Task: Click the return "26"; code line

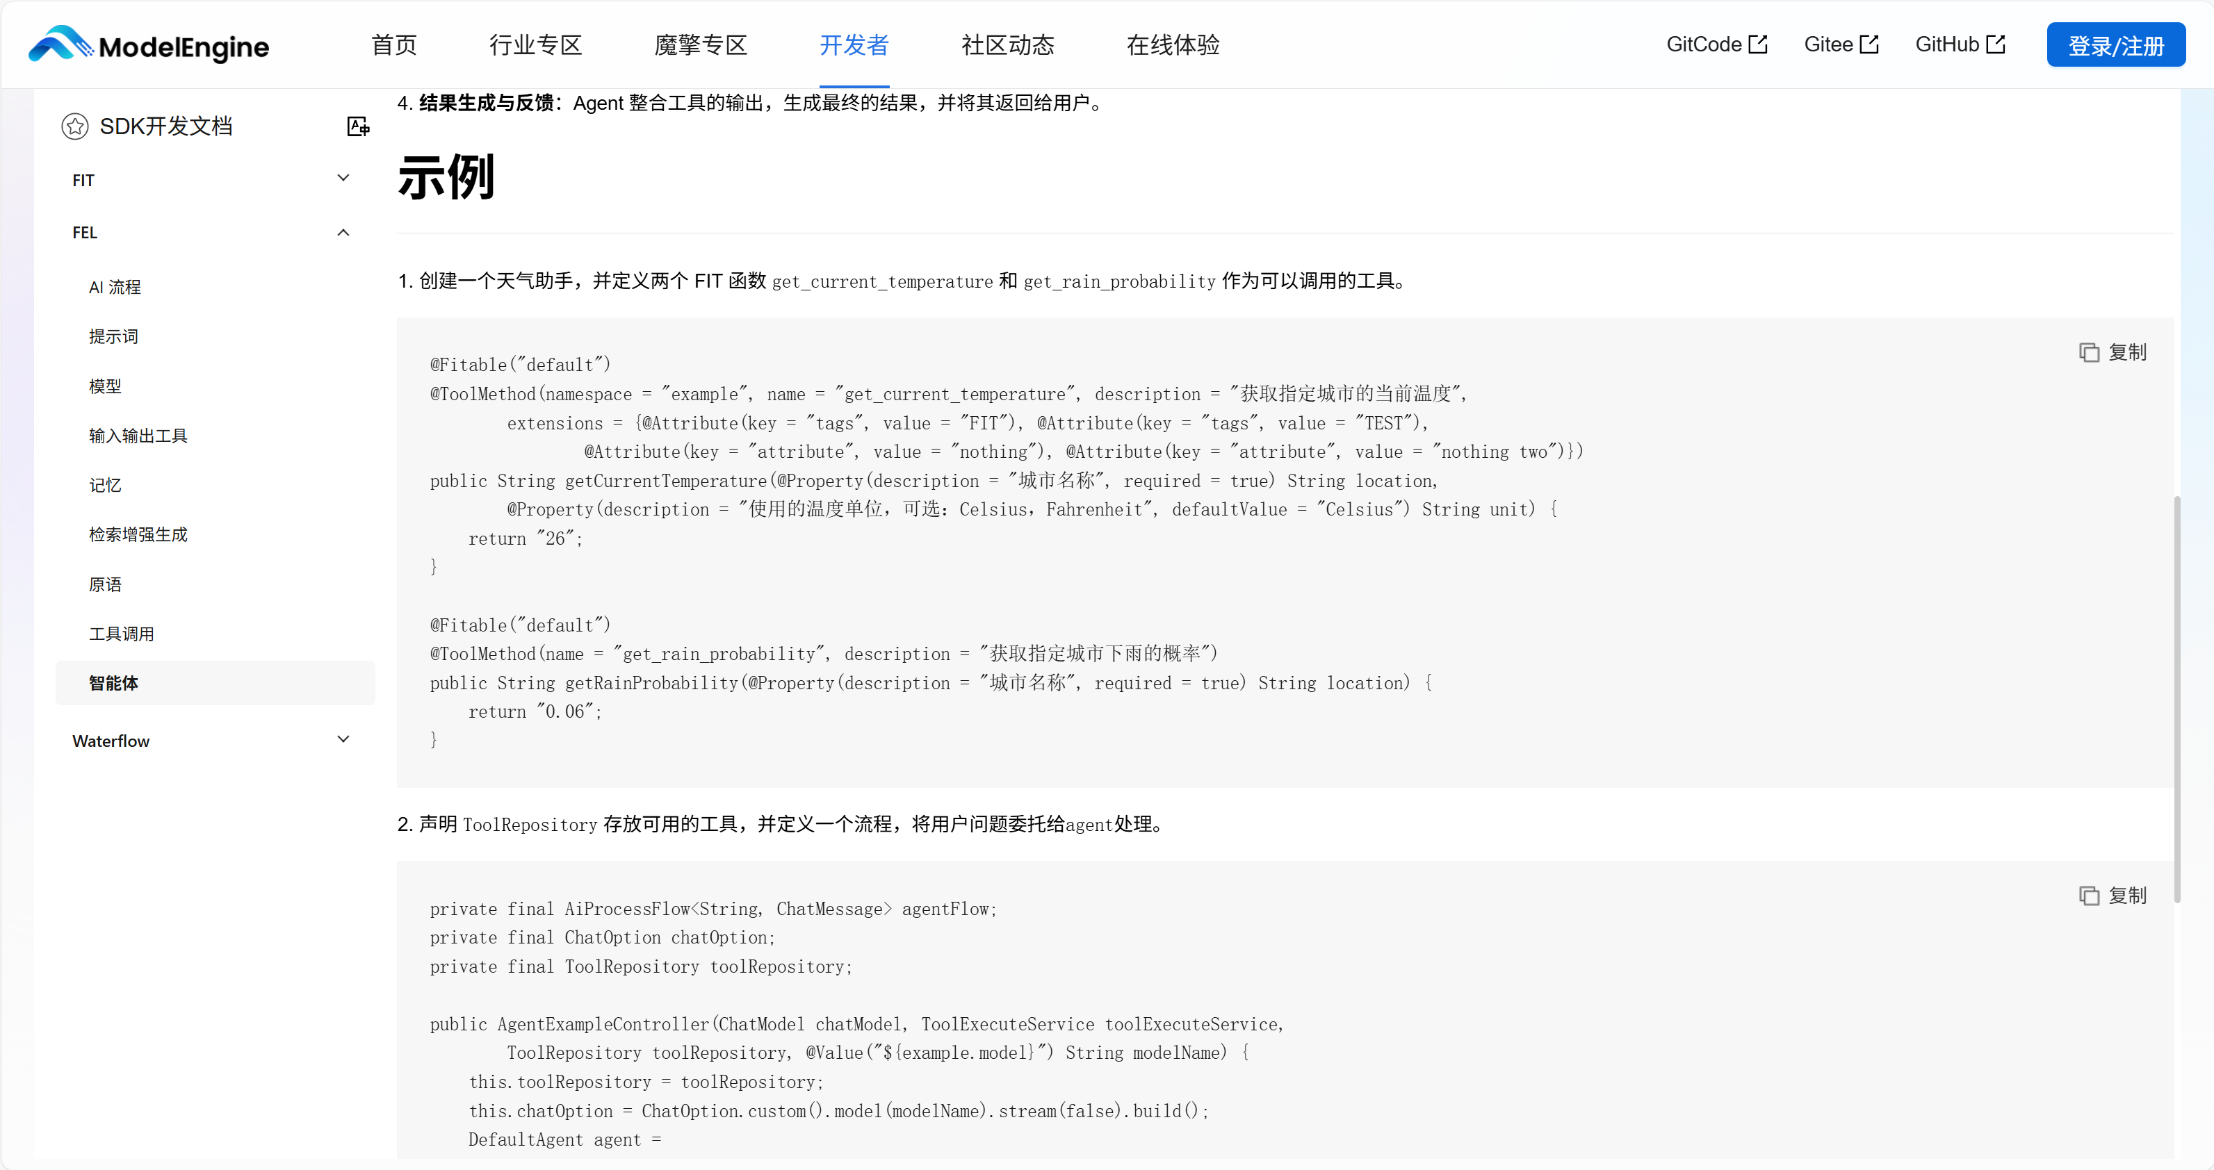Action: coord(526,538)
